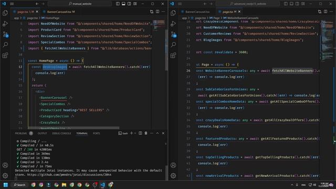Kill terminal with the trash icon
The height and width of the screenshot is (189, 336).
tap(146, 133)
